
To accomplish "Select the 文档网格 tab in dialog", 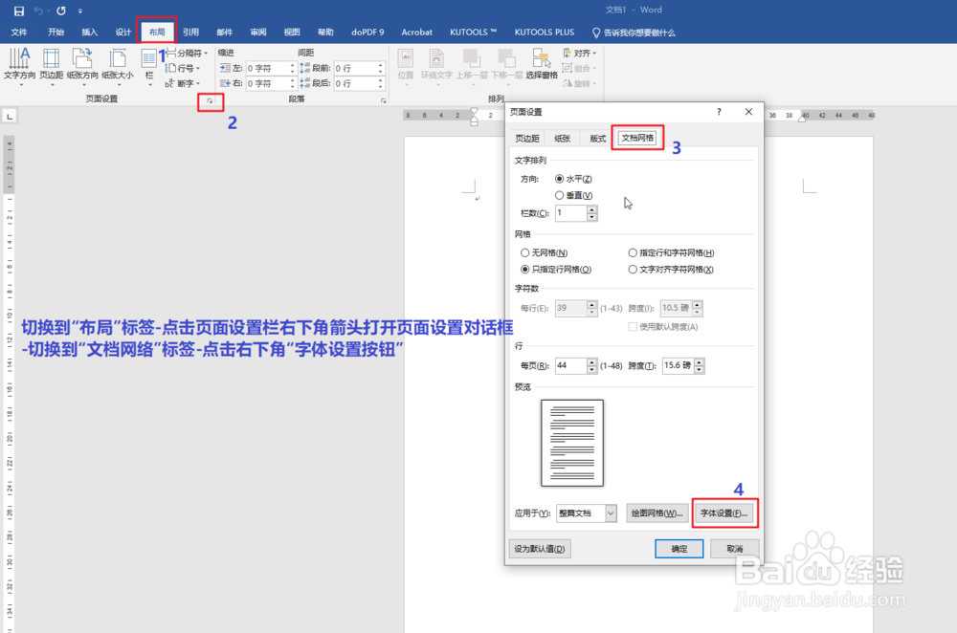I will point(637,138).
